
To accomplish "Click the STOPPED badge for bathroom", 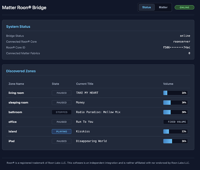I will click(x=62, y=112).
